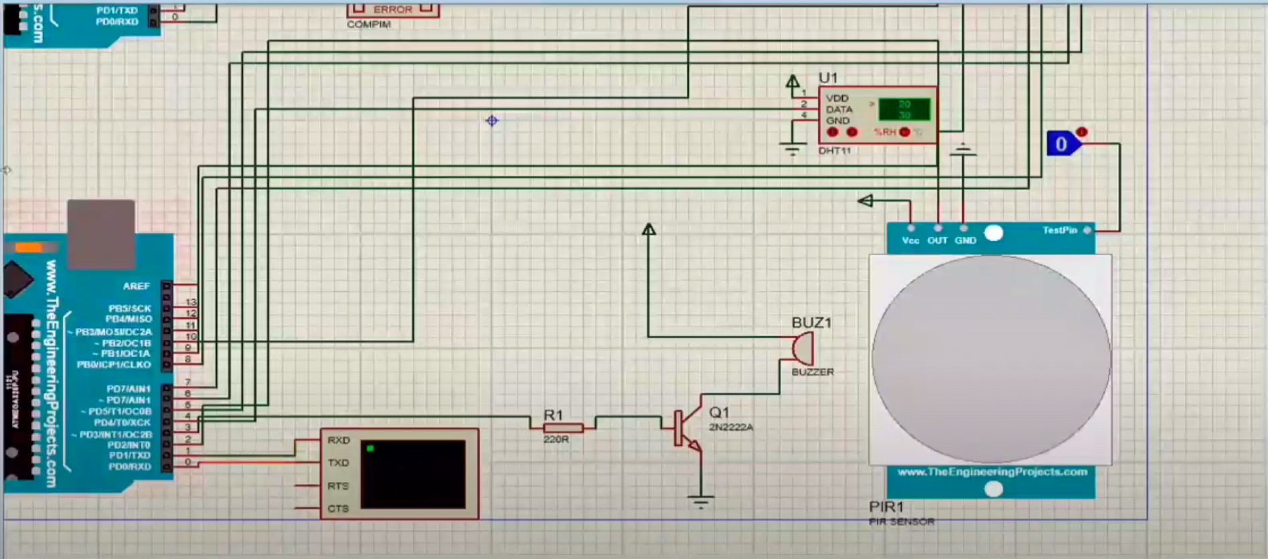Select the ground symbol below the transistor emitter

701,502
